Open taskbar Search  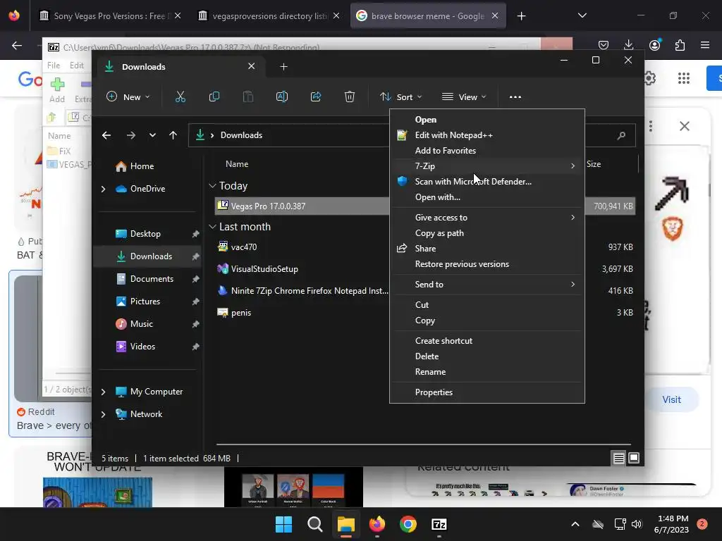pyautogui.click(x=315, y=524)
